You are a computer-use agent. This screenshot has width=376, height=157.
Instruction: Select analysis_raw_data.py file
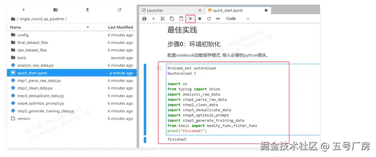click(x=72, y=65)
